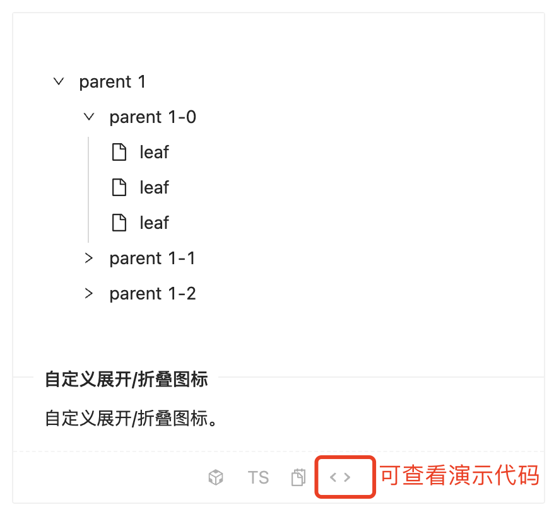Collapse the parent 1 node arrow
554x512 pixels.
(59, 81)
